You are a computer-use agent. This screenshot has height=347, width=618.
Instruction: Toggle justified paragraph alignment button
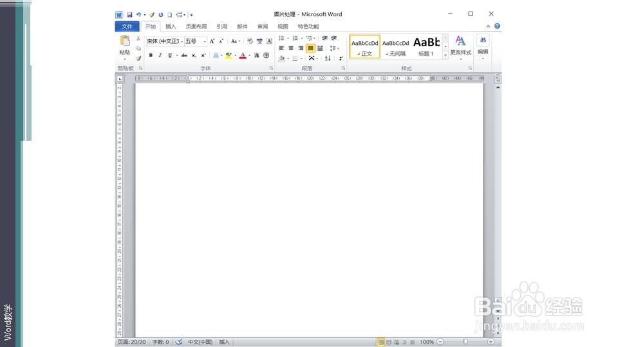310,48
